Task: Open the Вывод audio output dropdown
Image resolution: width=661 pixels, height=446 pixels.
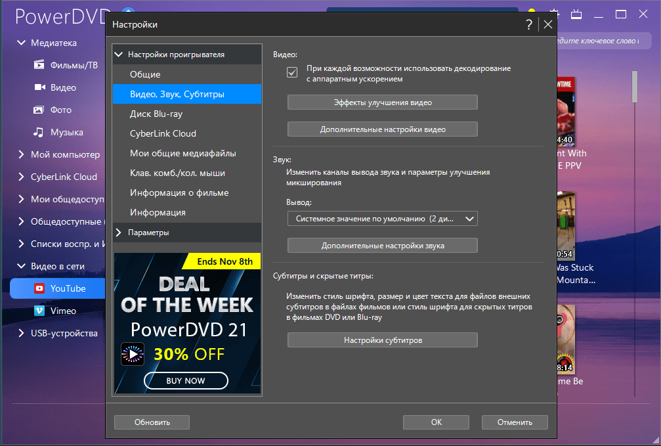Action: point(382,219)
